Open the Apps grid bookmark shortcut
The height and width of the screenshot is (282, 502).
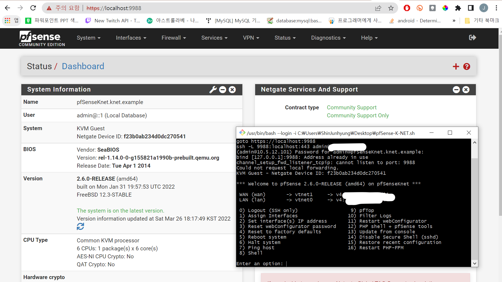[x=12, y=20]
